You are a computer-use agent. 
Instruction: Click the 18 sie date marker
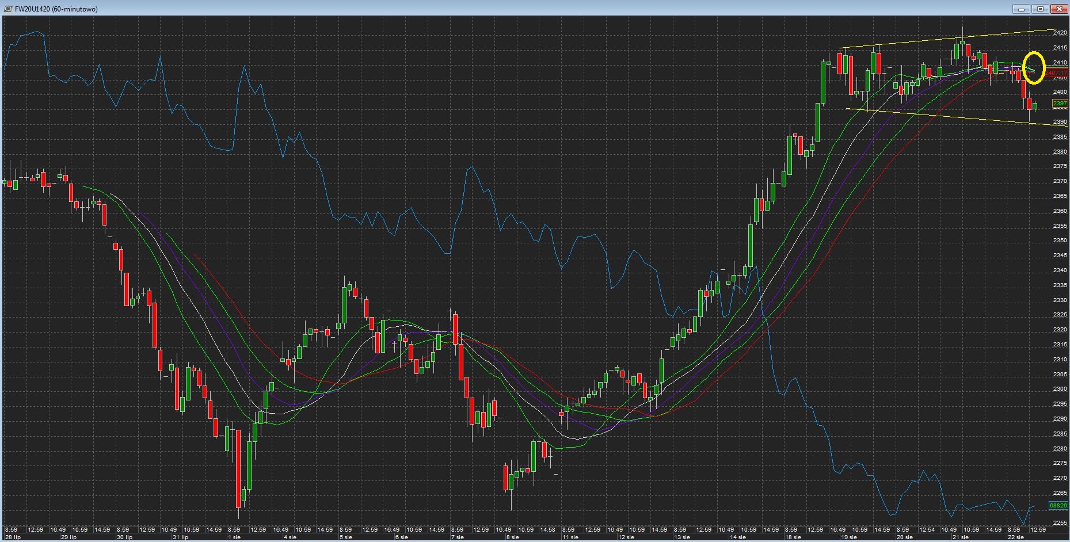794,537
